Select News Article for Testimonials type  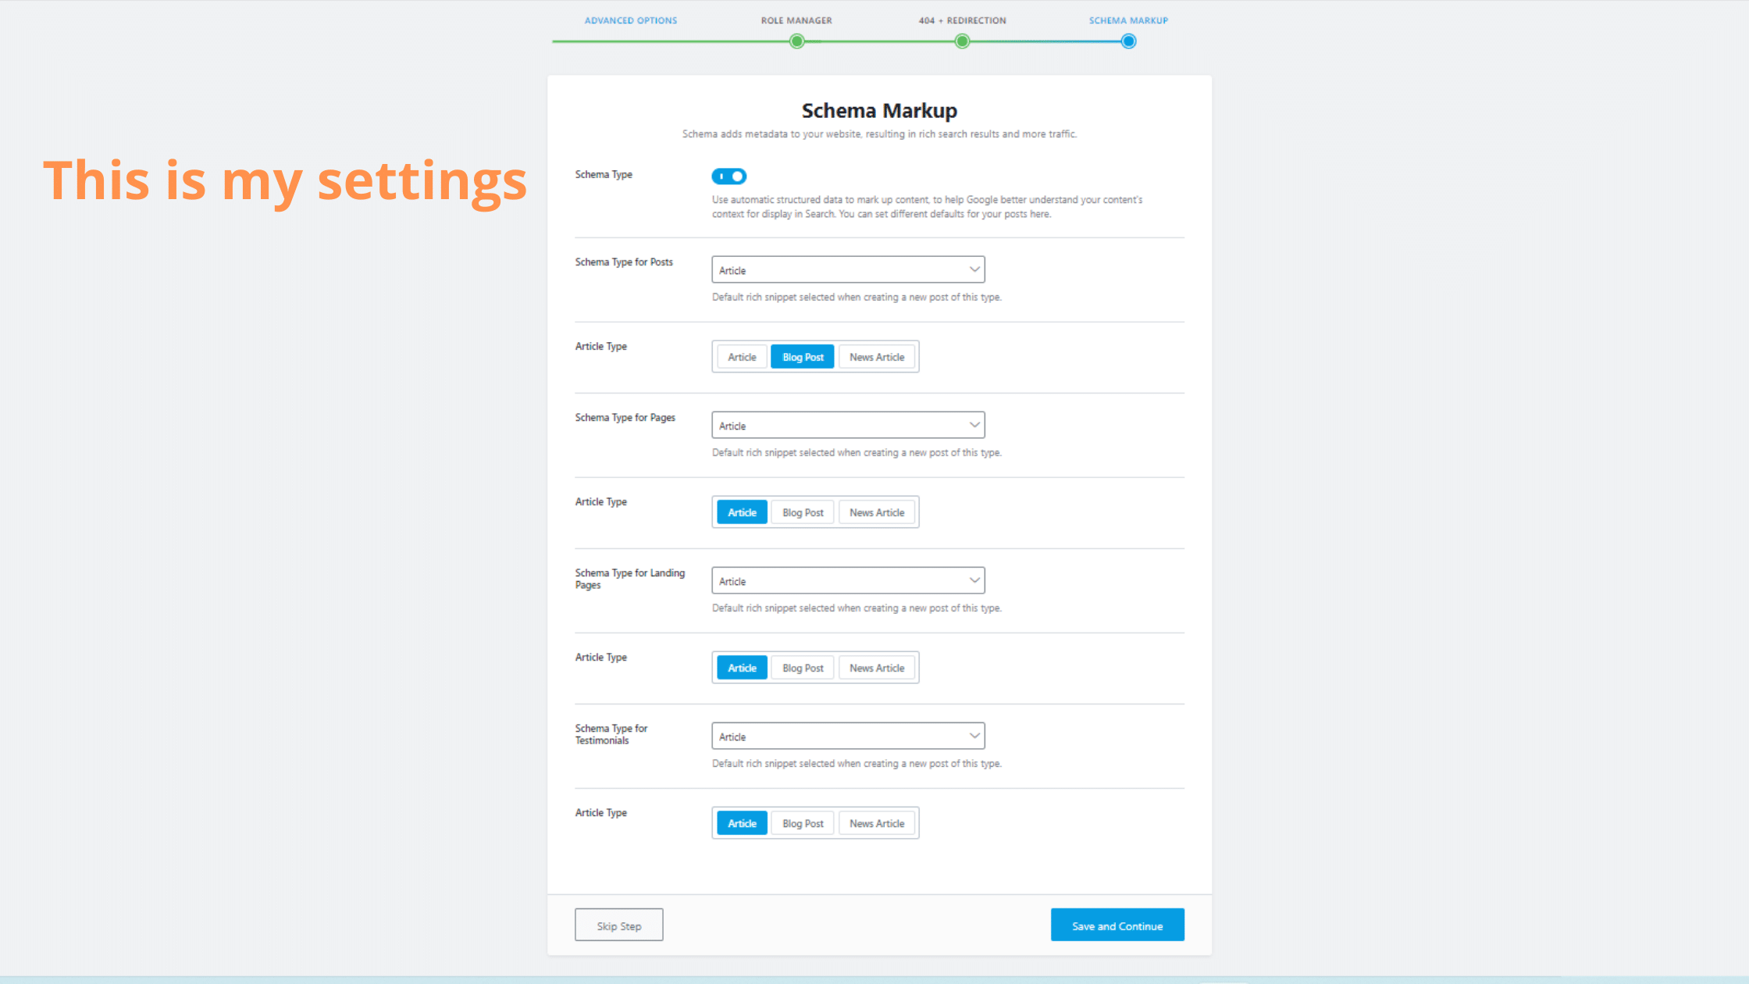877,823
